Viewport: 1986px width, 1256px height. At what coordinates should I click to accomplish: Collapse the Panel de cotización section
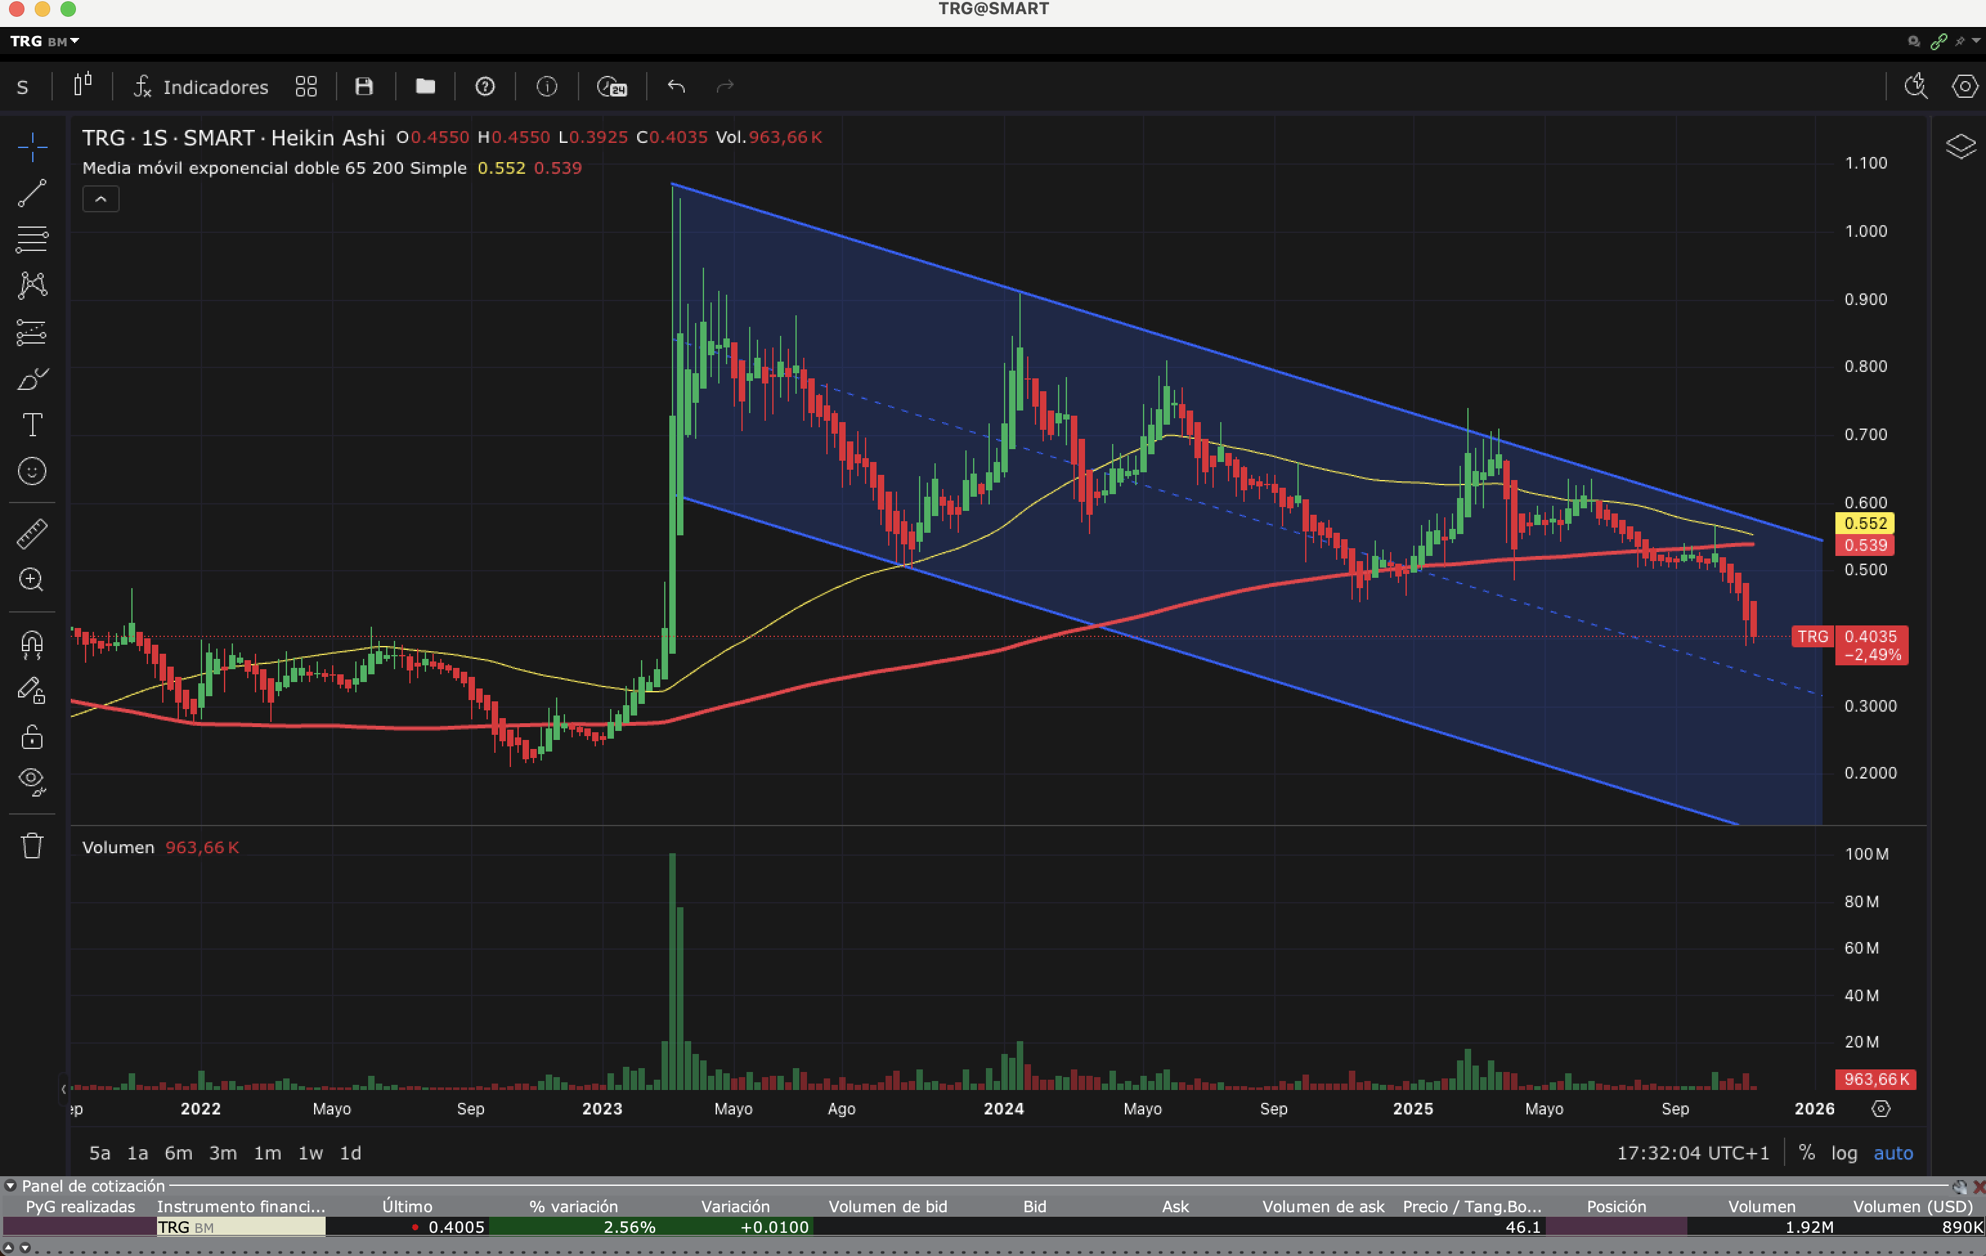coord(10,1186)
